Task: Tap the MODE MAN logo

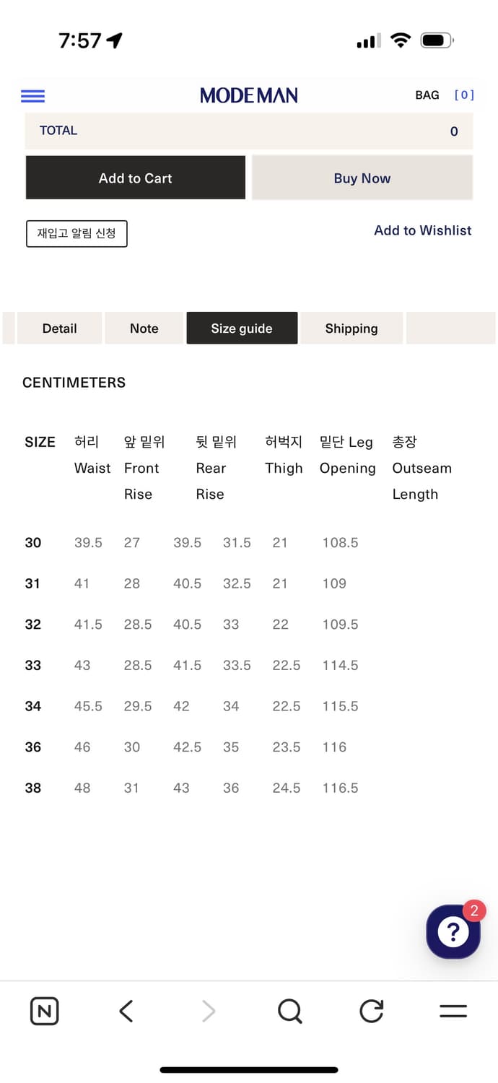Action: click(x=249, y=95)
